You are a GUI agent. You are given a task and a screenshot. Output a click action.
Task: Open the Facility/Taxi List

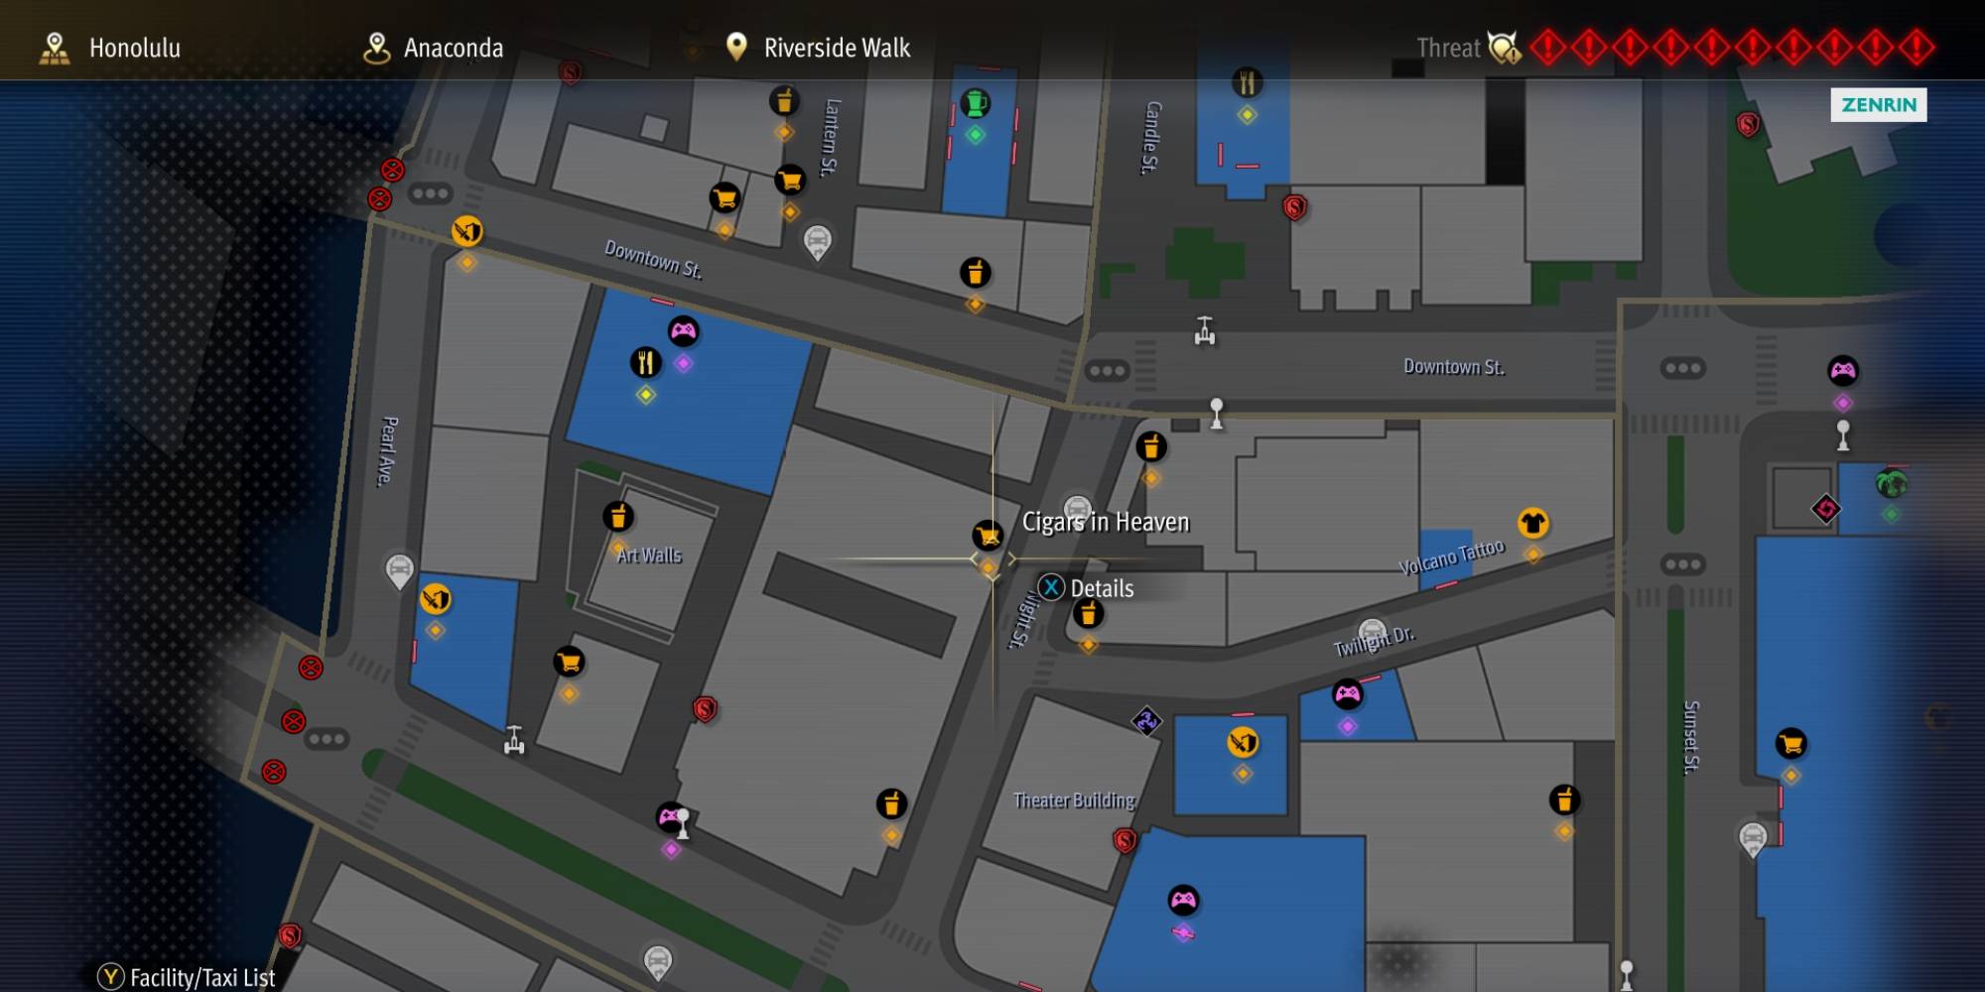pyautogui.click(x=187, y=977)
